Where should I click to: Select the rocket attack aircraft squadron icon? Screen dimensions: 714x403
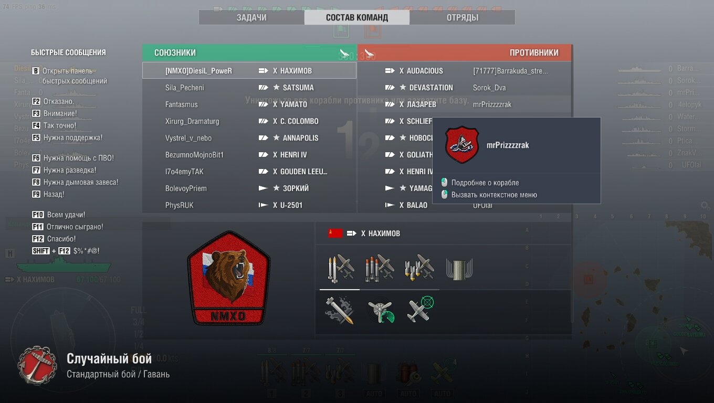[340, 269]
